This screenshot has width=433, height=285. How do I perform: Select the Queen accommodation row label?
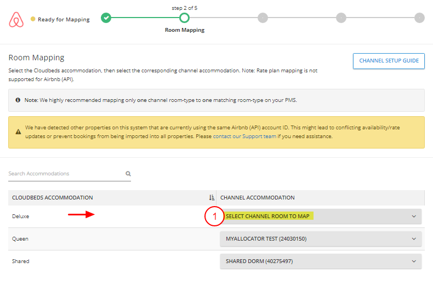click(x=20, y=239)
